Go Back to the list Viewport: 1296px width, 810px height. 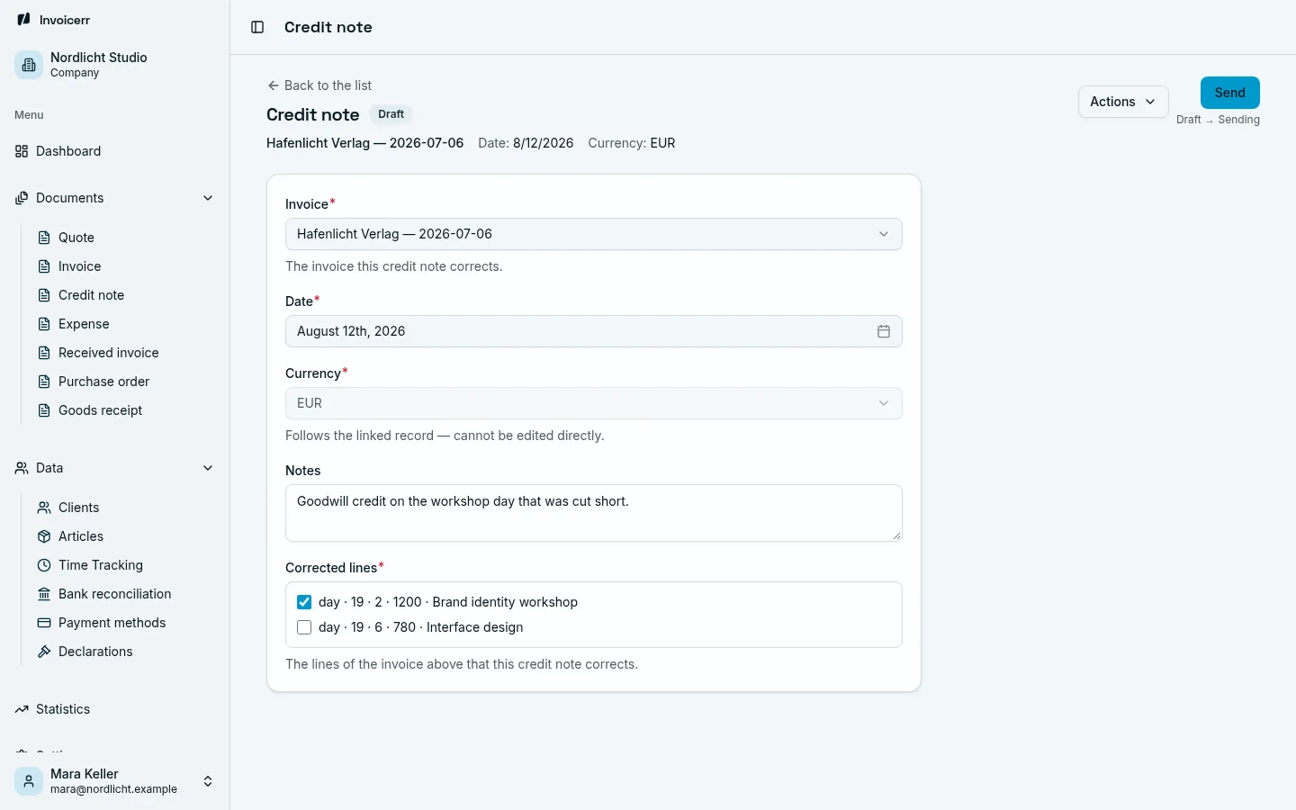click(x=319, y=85)
